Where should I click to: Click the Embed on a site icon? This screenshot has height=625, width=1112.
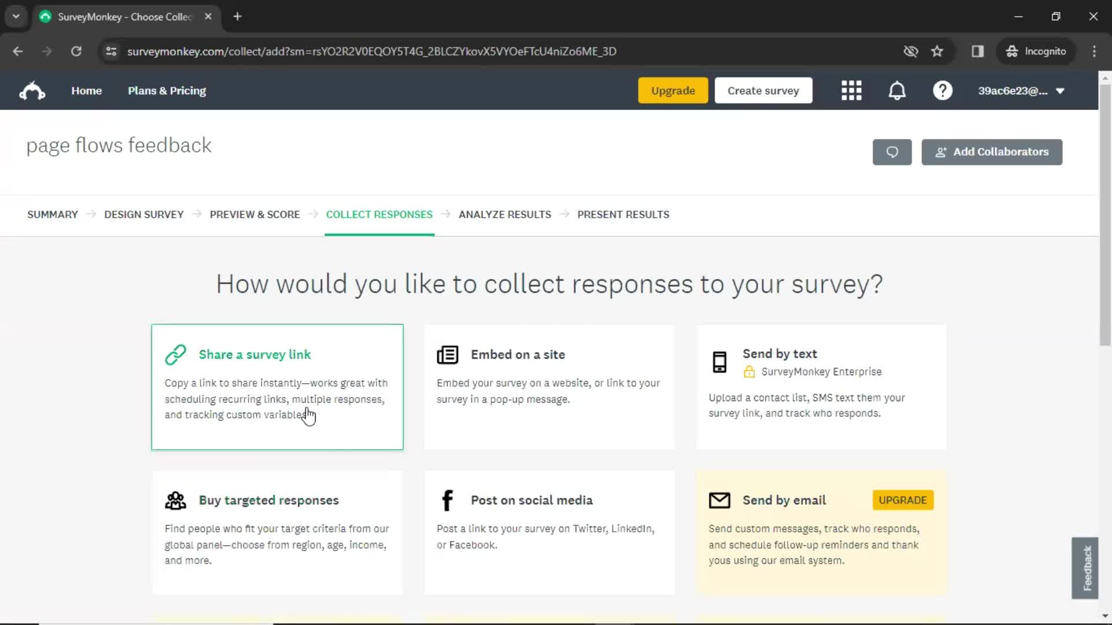coord(448,354)
